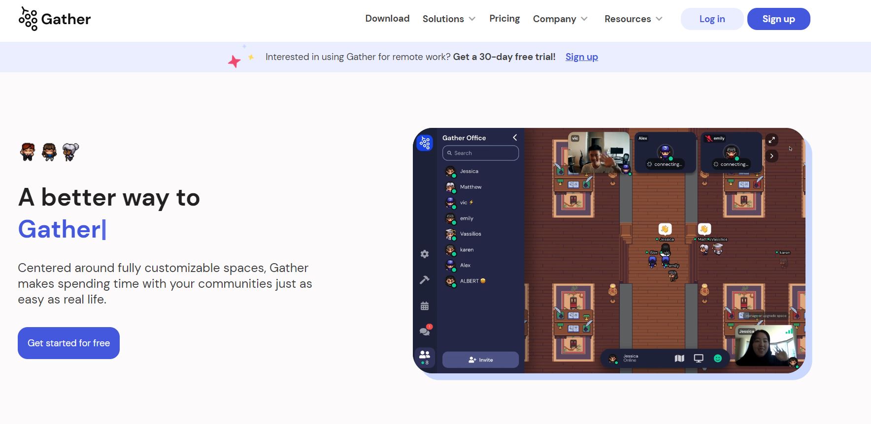
Task: Click the Gather grape icon in app sidebar
Action: point(425,143)
